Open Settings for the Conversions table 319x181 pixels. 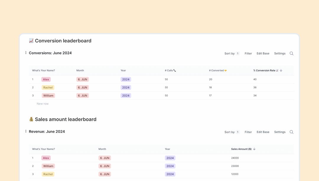[280, 53]
